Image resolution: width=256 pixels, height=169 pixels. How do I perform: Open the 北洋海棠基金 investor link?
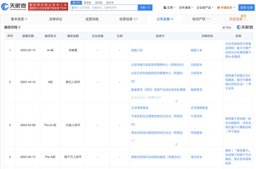tap(139, 108)
